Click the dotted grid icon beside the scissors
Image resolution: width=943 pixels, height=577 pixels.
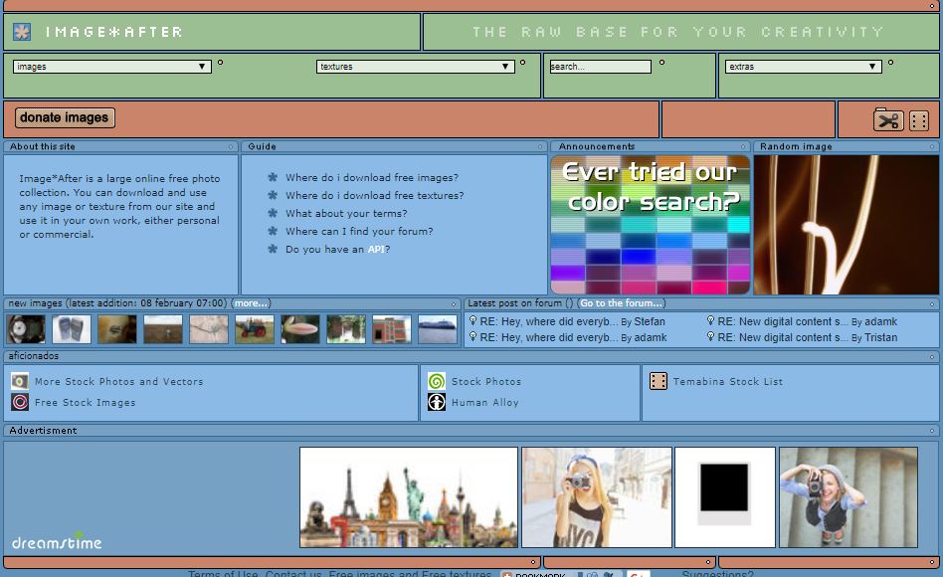919,121
